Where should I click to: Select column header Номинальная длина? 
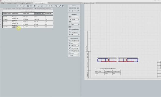pos(28,9)
